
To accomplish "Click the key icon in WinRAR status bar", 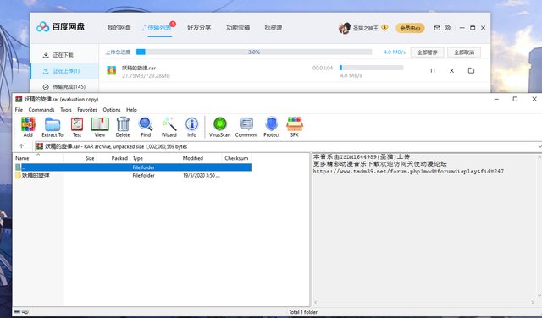I will pyautogui.click(x=25, y=312).
